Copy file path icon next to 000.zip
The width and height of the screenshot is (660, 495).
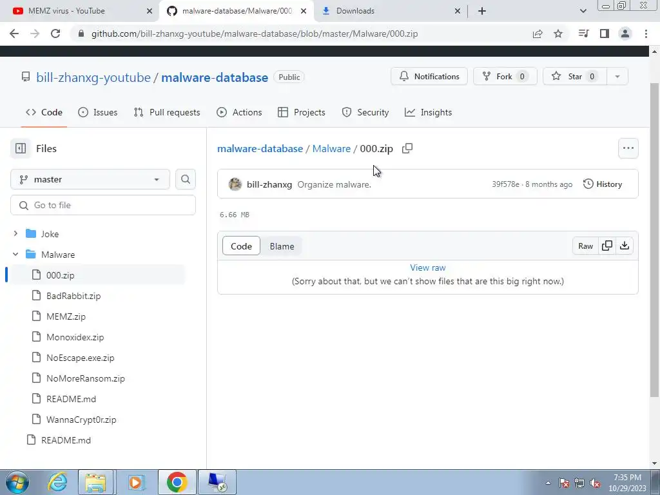[407, 148]
